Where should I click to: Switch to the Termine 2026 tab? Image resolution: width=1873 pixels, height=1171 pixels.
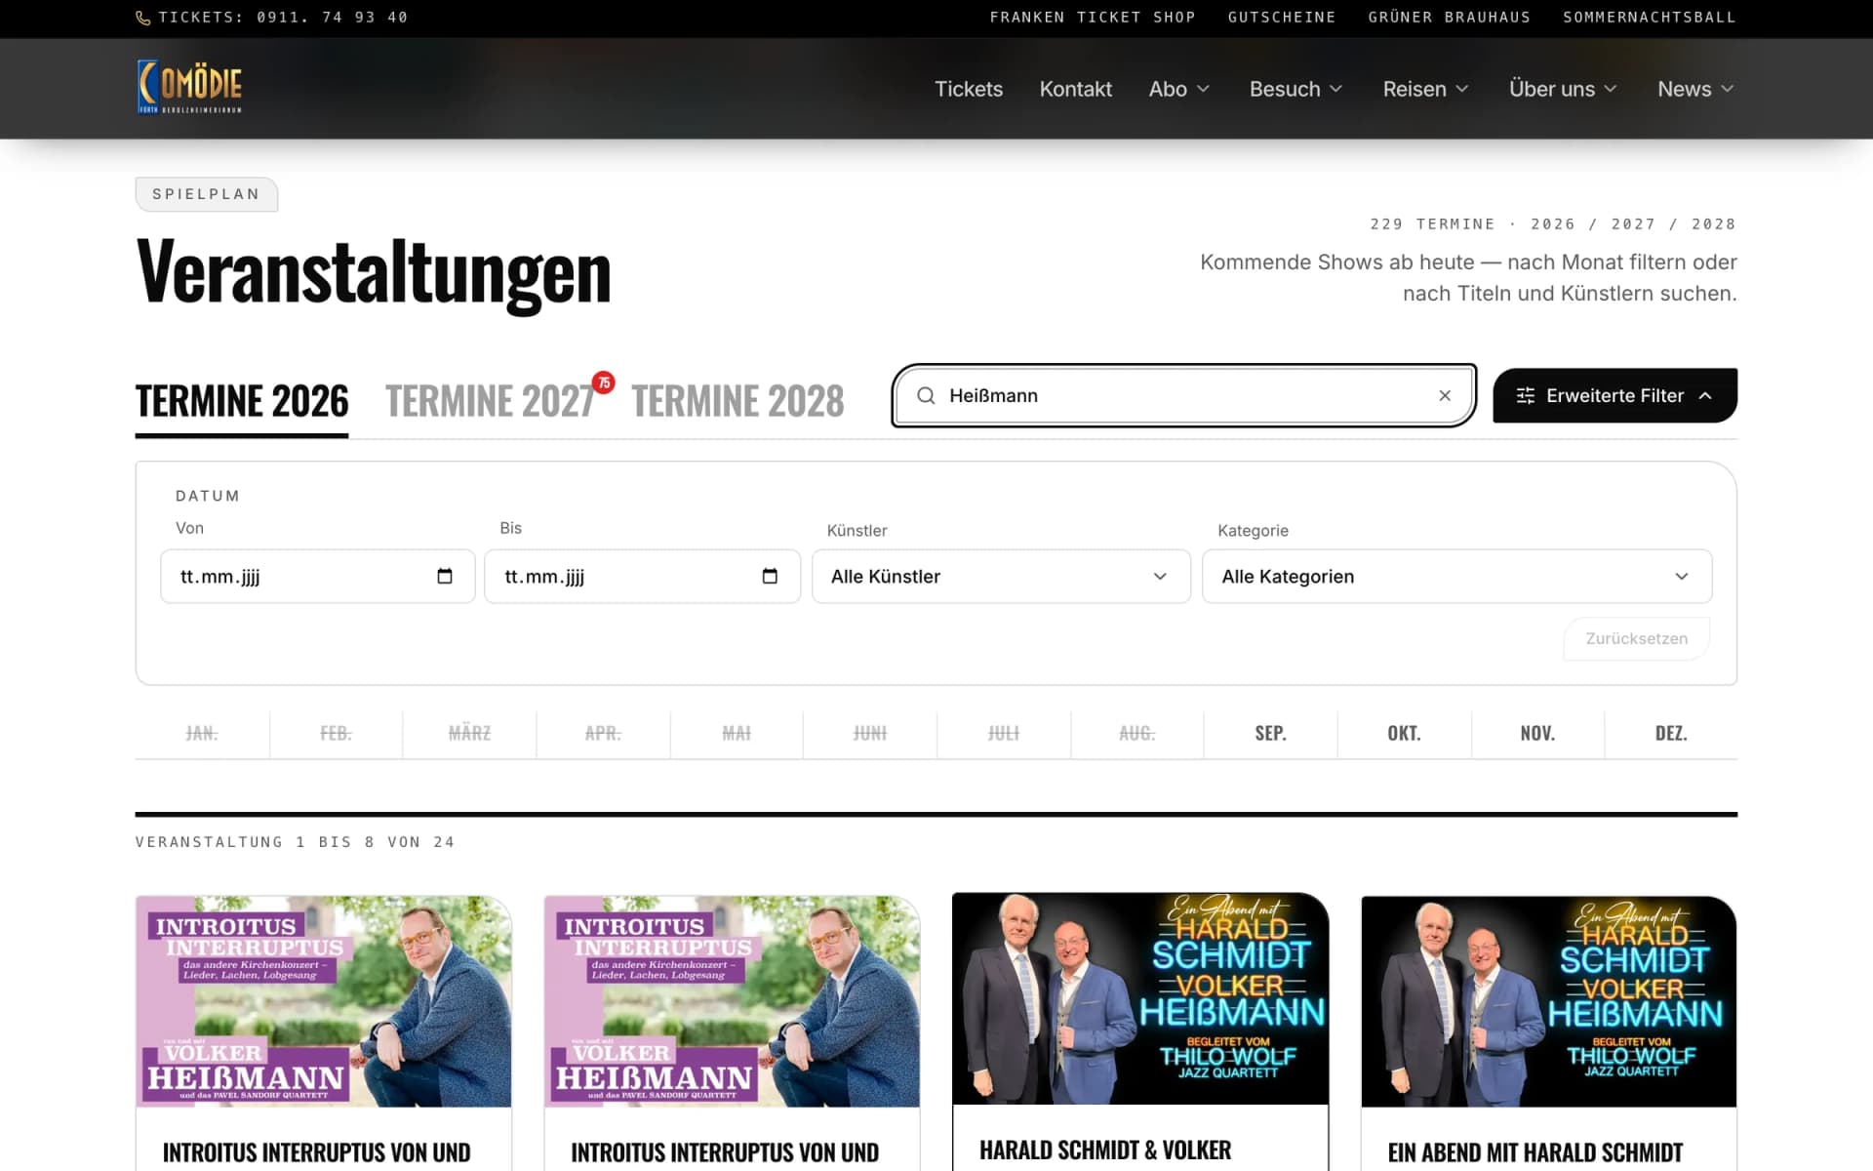pyautogui.click(x=242, y=401)
